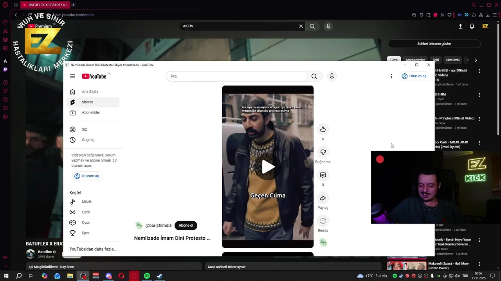The height and width of the screenshot is (281, 501).
Task: Click Oturum aç button at top right
Action: pyautogui.click(x=414, y=76)
